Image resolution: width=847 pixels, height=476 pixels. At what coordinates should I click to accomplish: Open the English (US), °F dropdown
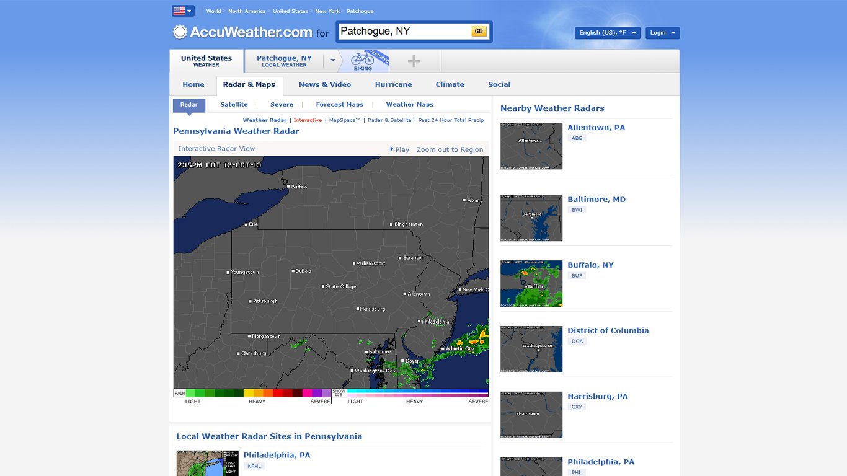[607, 33]
